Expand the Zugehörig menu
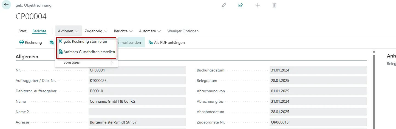 coord(96,31)
